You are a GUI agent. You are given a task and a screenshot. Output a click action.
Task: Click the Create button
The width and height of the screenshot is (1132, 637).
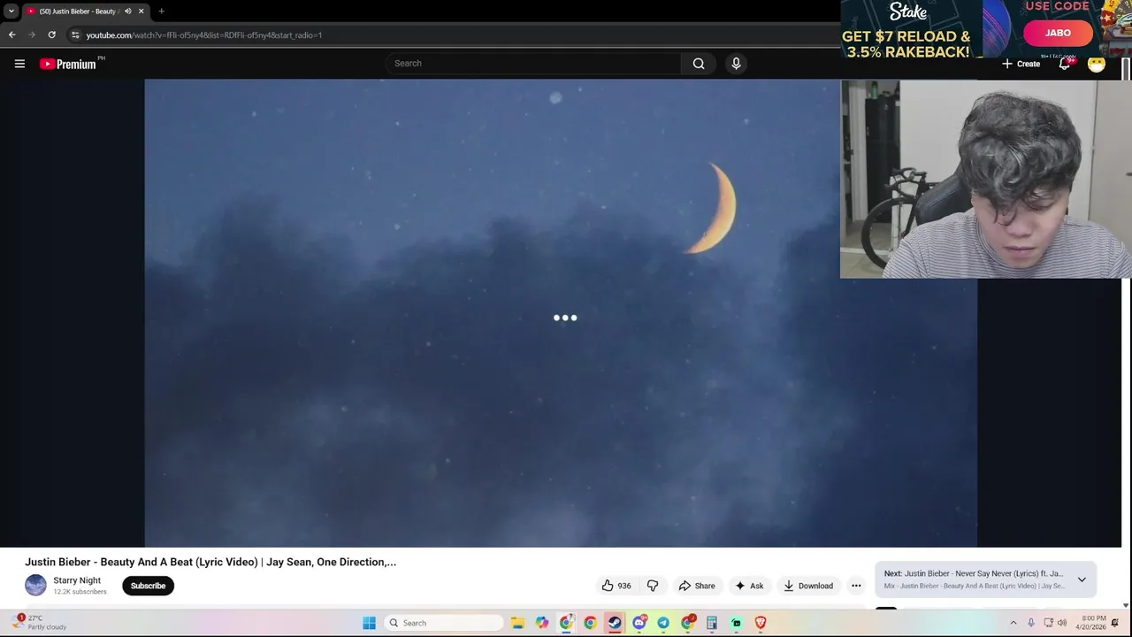tap(1021, 64)
